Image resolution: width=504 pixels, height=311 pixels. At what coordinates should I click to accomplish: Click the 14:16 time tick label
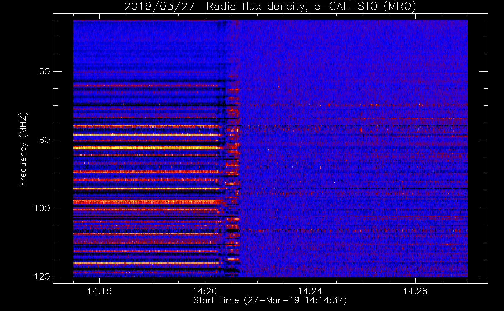point(99,291)
